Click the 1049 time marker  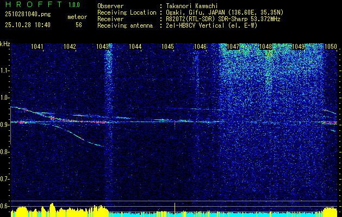(299, 46)
